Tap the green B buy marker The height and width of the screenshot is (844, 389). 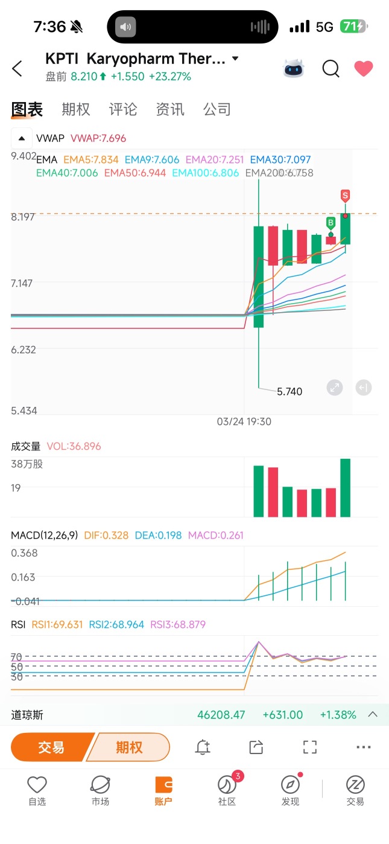330,223
